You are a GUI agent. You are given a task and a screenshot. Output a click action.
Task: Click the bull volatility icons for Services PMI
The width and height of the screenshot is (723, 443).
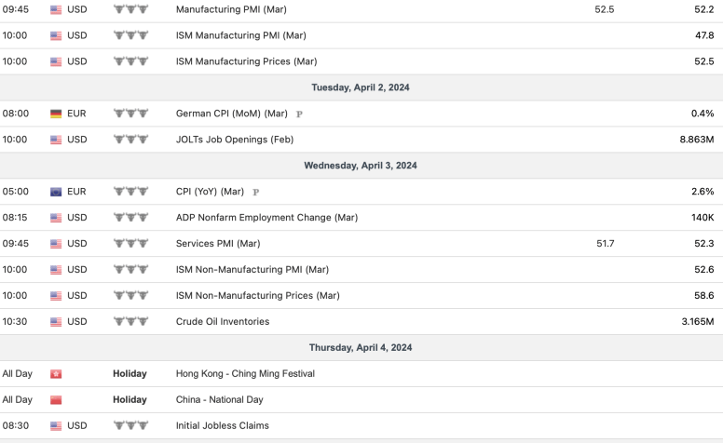(x=130, y=244)
